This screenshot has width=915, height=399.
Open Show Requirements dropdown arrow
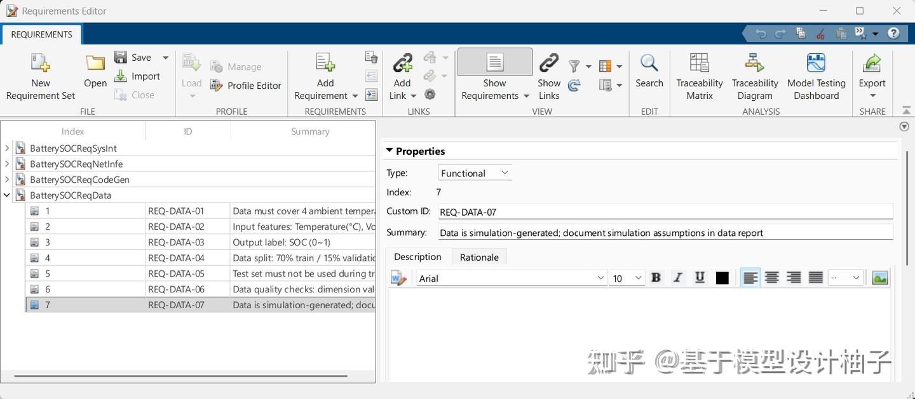(x=526, y=96)
